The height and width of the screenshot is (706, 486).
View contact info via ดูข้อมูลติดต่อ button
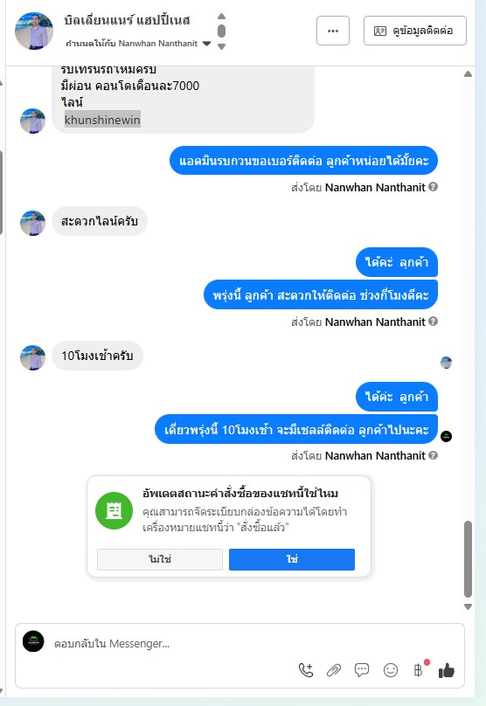coord(415,31)
